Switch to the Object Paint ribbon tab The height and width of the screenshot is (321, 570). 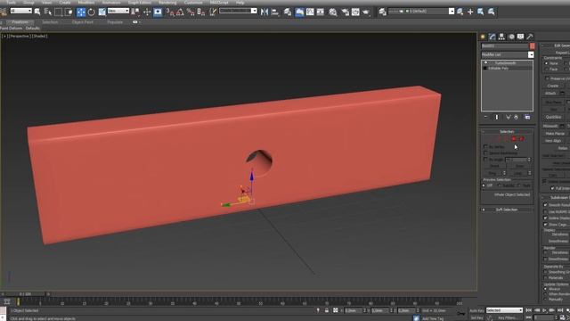click(83, 22)
